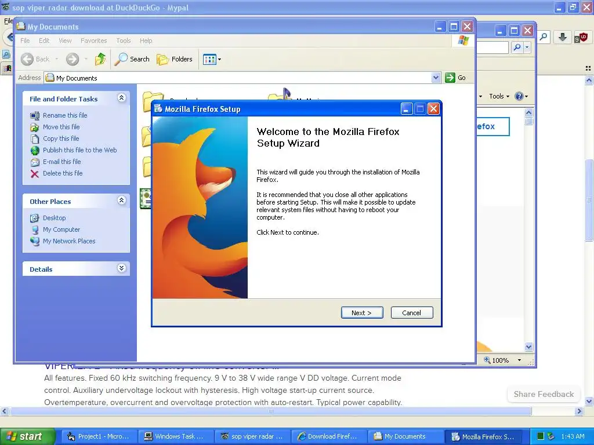
Task: Click the My Network Places icon
Action: (x=34, y=241)
